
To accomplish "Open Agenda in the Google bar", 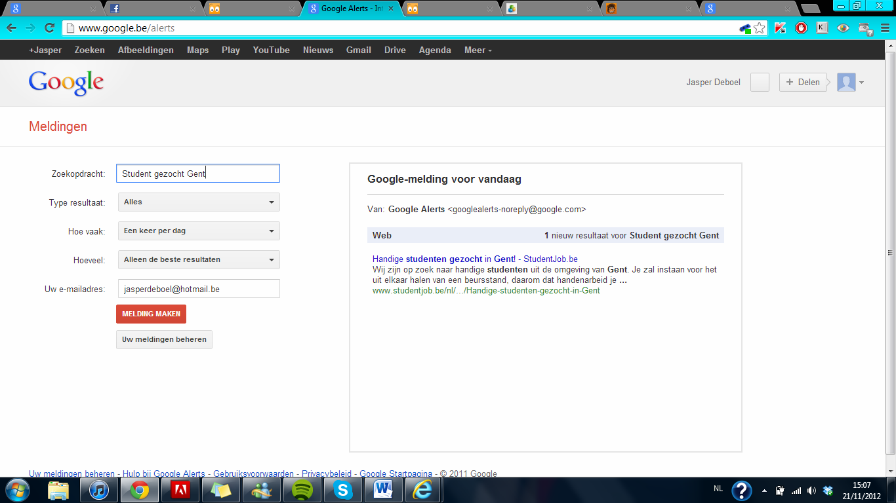I will pos(435,50).
